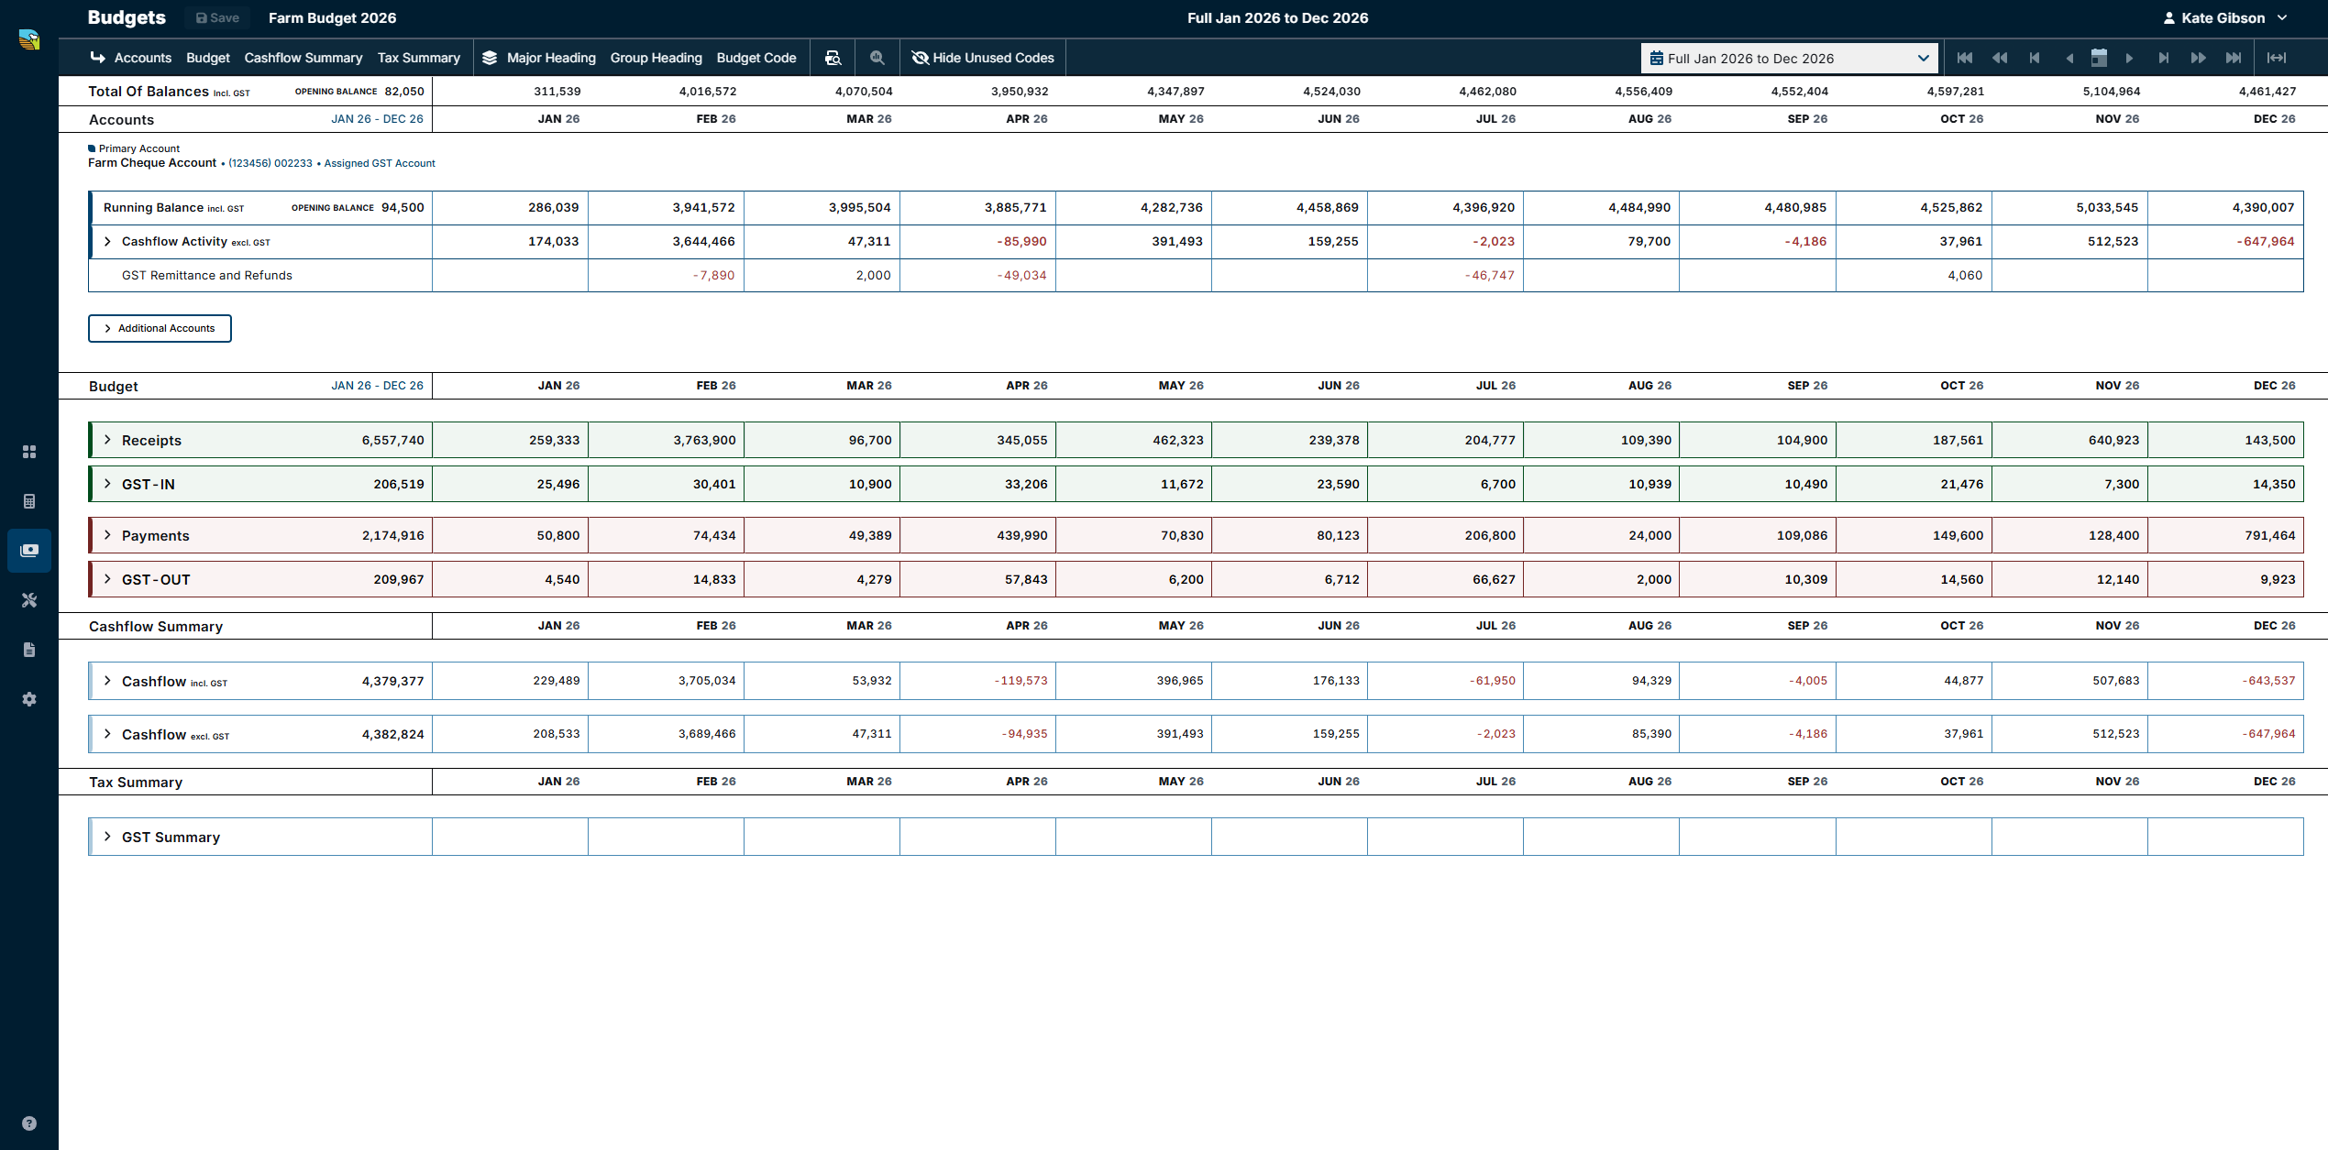Screen dimensions: 2328x1150
Task: Open the Full Jan 2026 to Dec 2026 dropdown
Action: tap(1789, 58)
